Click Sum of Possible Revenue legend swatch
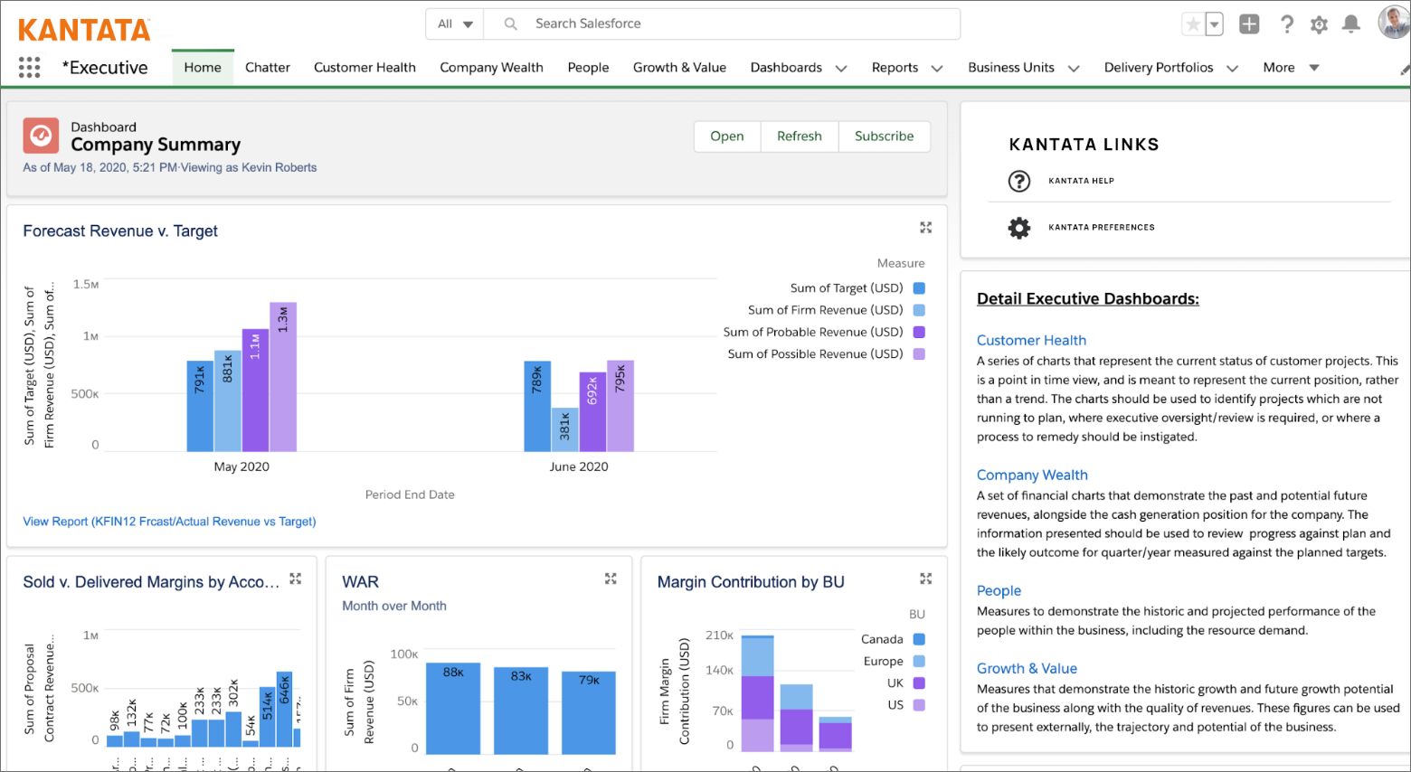Screen dimensions: 1411x772 [919, 354]
